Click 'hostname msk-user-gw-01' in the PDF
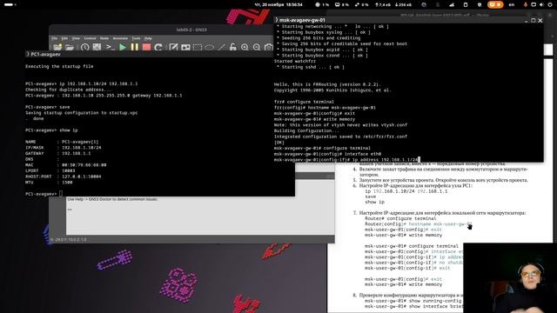This screenshot has height=313, width=557. [x=440, y=224]
